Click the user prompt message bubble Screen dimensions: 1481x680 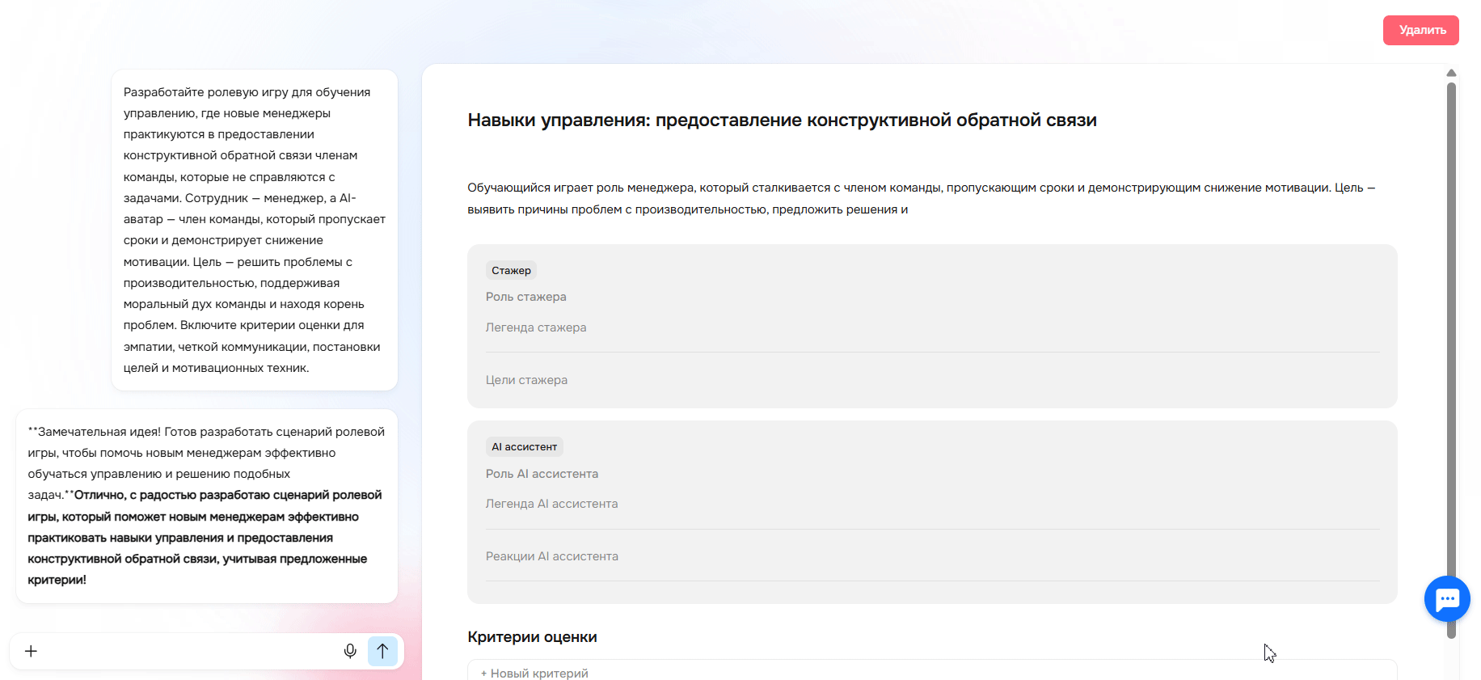click(254, 230)
